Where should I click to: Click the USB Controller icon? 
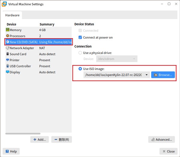coord(7,66)
